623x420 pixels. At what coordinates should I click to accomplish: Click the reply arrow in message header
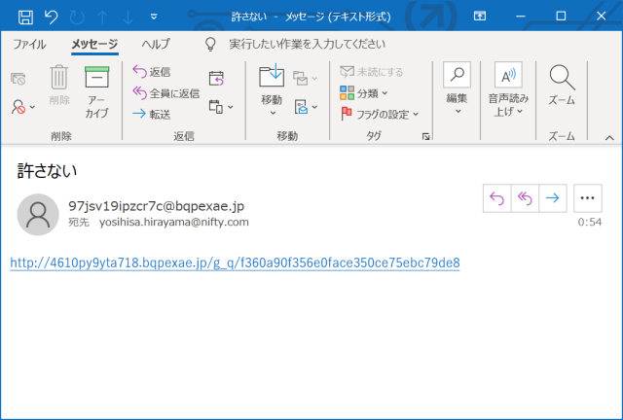(x=496, y=198)
